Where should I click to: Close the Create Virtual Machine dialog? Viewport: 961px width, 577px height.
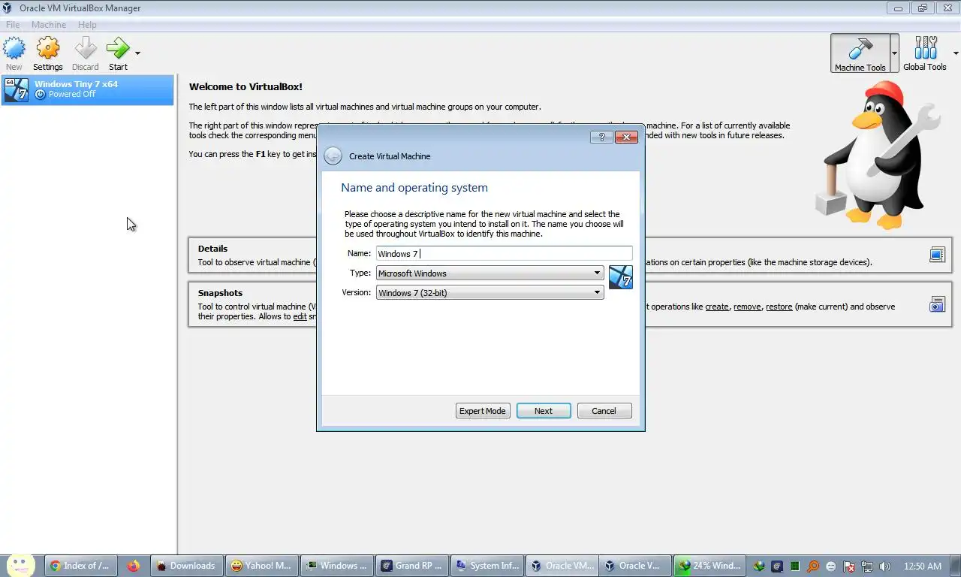click(x=626, y=137)
